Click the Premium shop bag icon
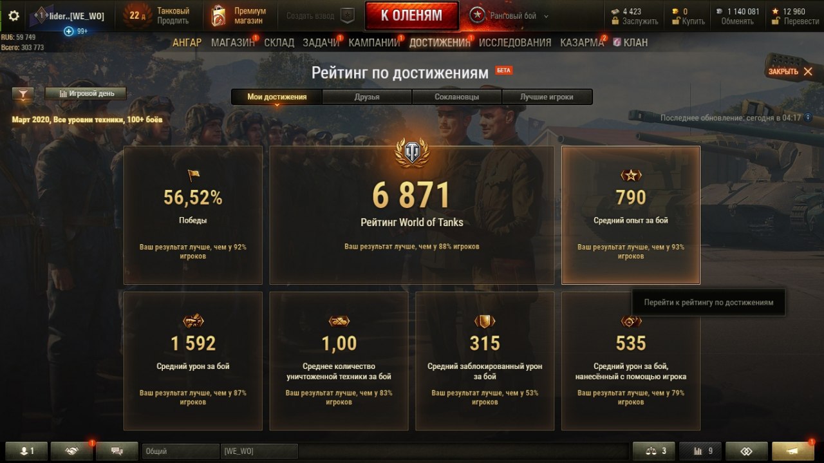824x463 pixels. pyautogui.click(x=219, y=16)
